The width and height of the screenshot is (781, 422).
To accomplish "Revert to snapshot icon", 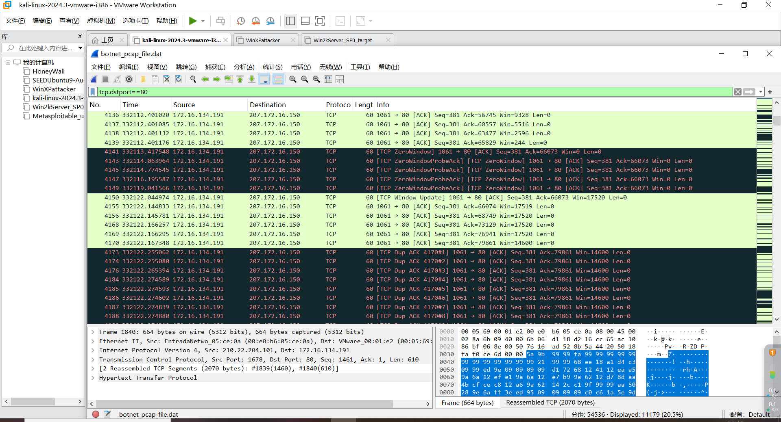I will (x=255, y=21).
